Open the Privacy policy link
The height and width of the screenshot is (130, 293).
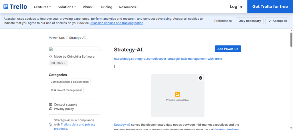click(x=64, y=109)
